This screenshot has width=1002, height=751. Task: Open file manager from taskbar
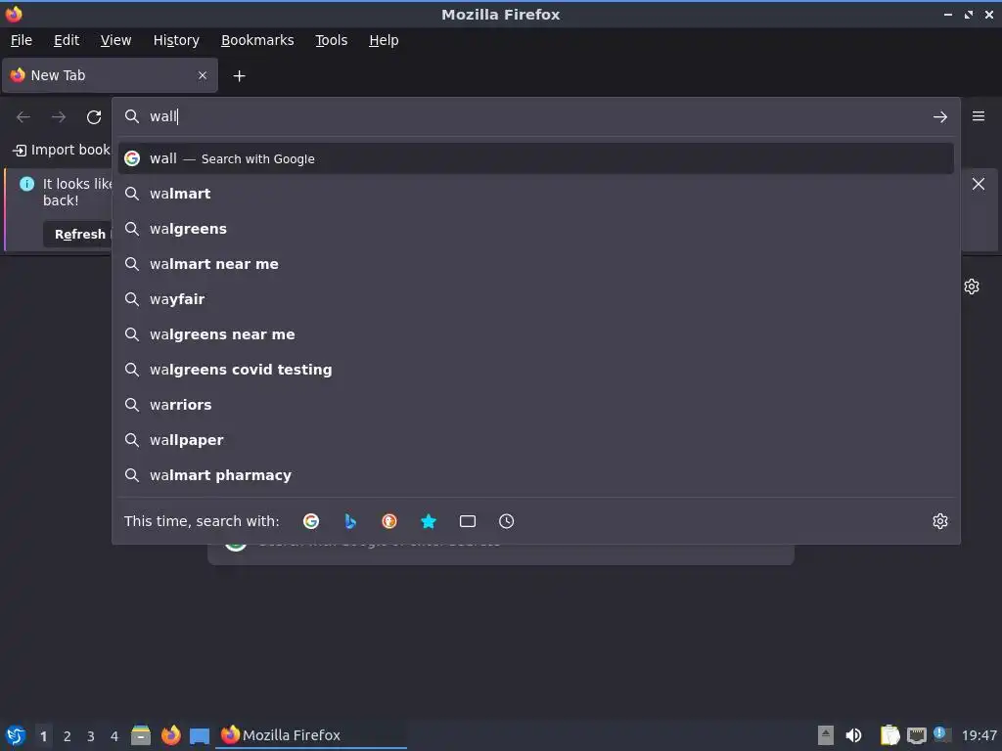tap(141, 735)
